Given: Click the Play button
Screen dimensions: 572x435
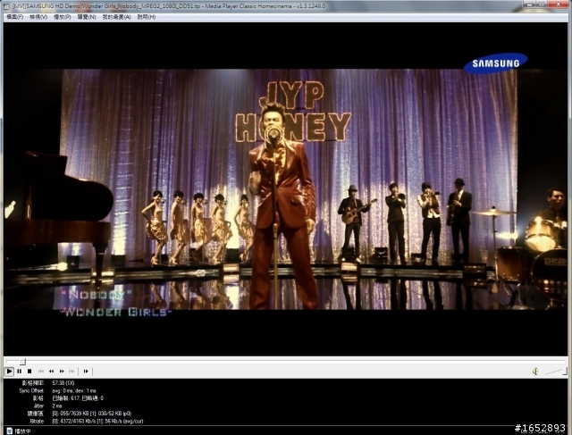Looking at the screenshot, I should [9, 372].
